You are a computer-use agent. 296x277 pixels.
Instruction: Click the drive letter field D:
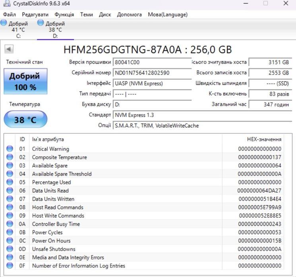point(152,104)
